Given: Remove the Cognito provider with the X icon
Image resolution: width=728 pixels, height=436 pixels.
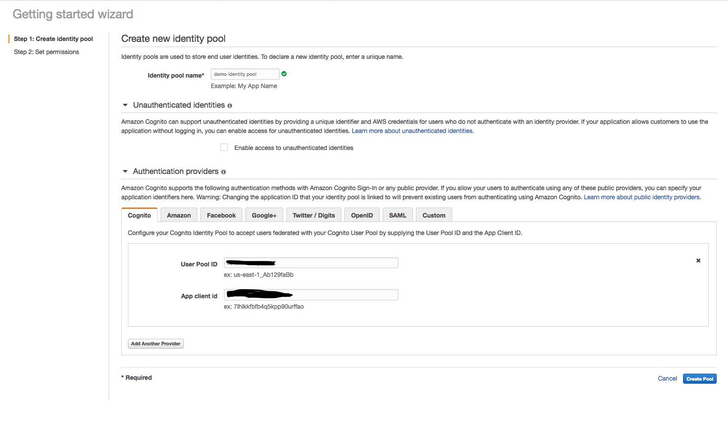Looking at the screenshot, I should point(698,260).
